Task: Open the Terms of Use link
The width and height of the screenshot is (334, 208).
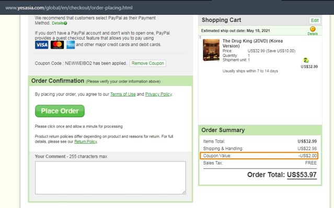Action: tap(123, 94)
